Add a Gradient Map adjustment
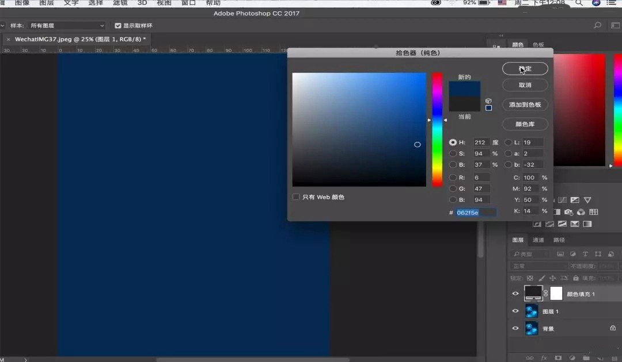Viewport: 622px width, 362px height. point(587,224)
